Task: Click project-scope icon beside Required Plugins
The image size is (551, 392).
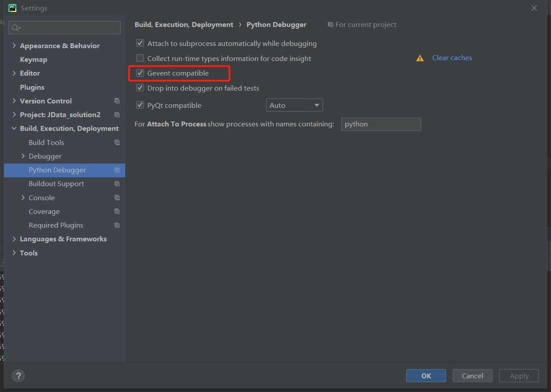Action: [x=117, y=225]
